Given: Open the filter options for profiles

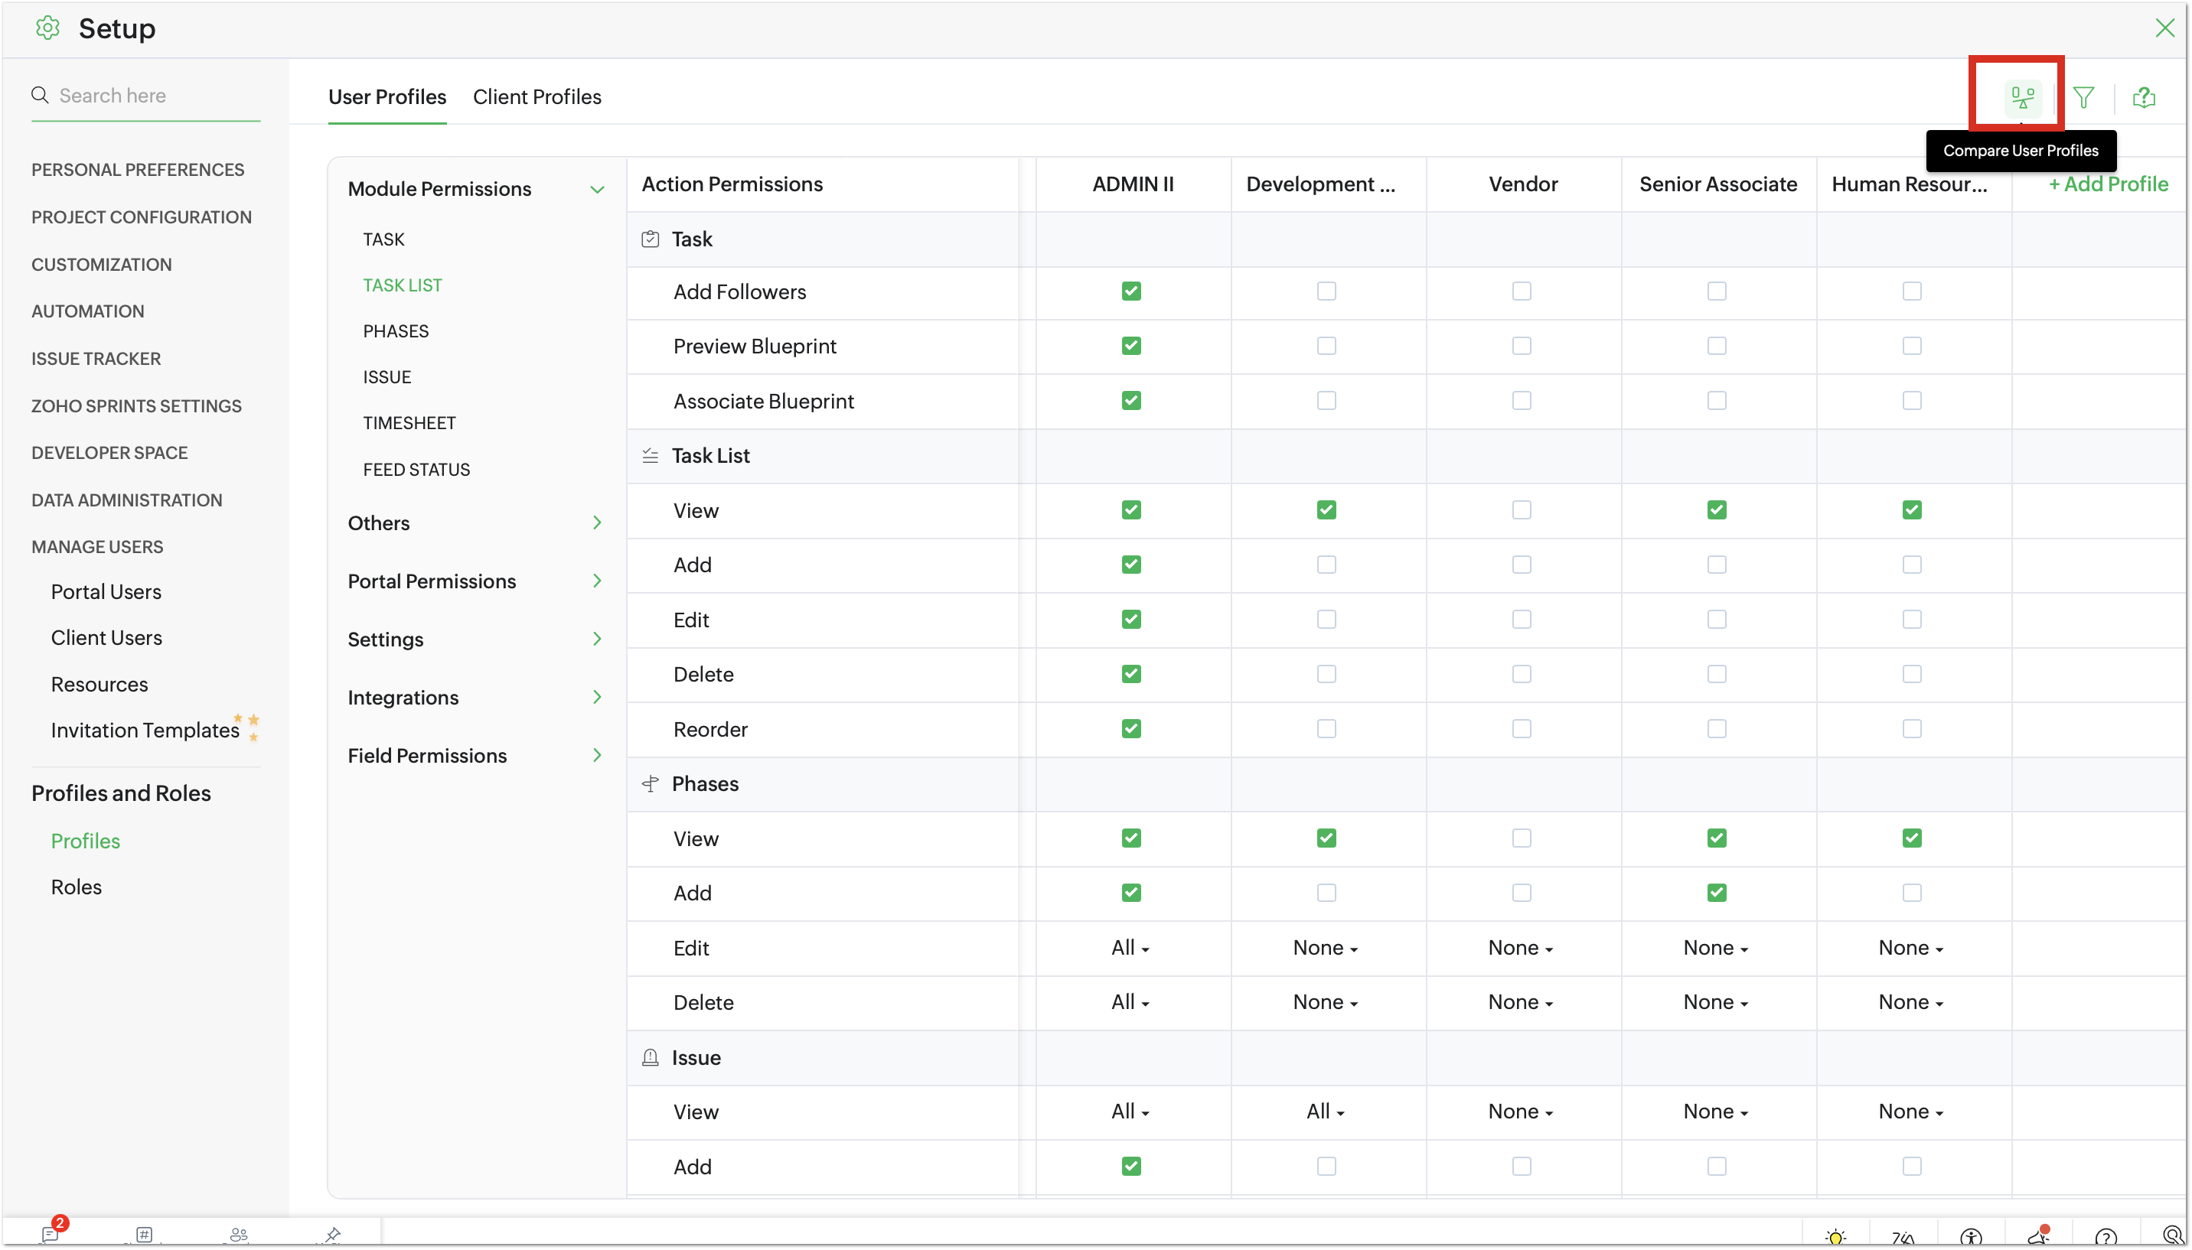Looking at the screenshot, I should coord(2084,97).
